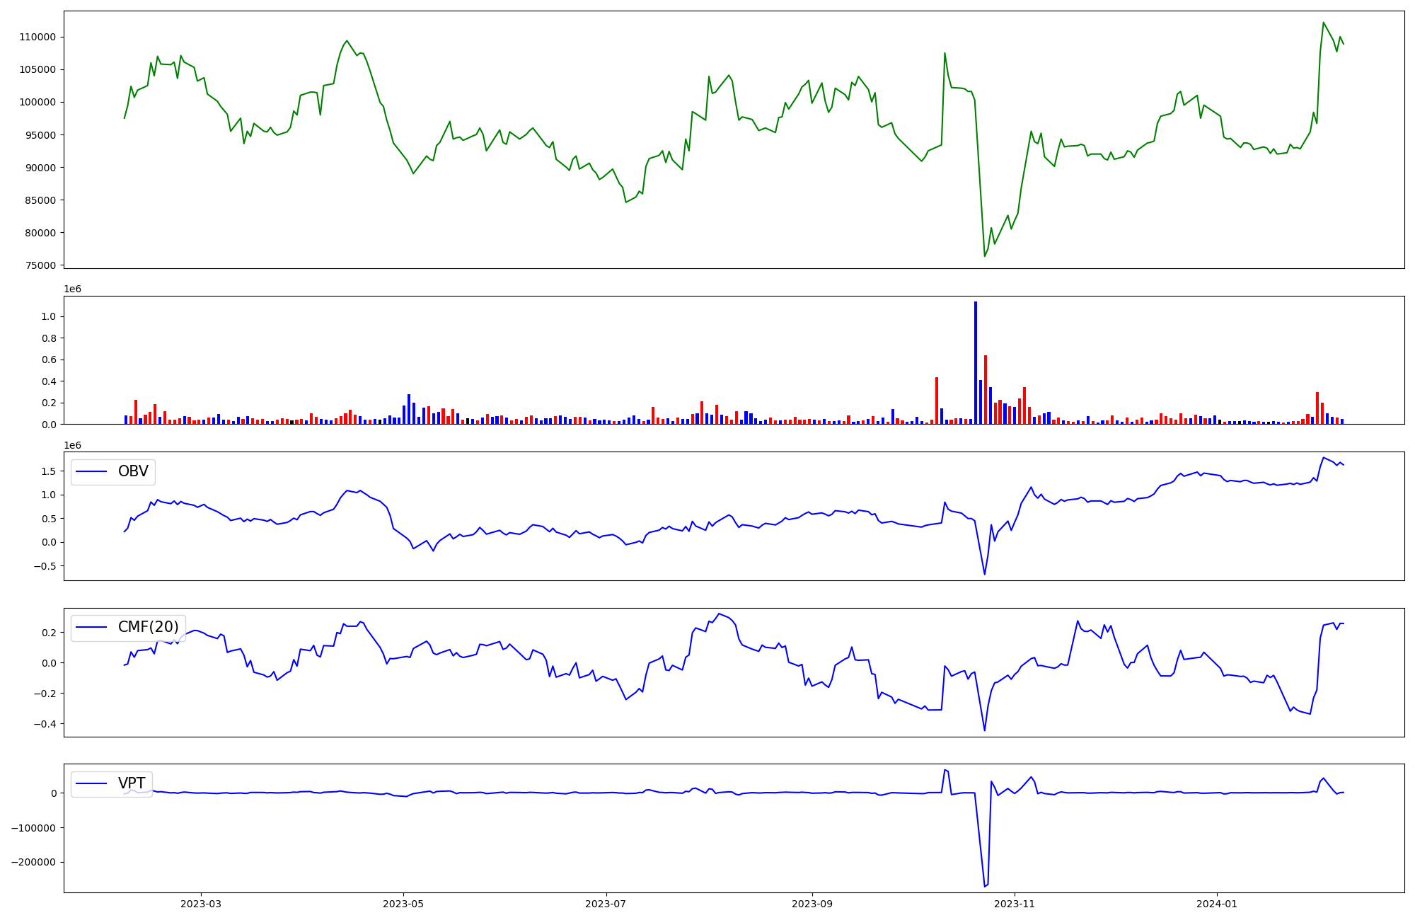Click the 2023-09 date tick label
Viewport: 1415px width, 920px height.
812,904
